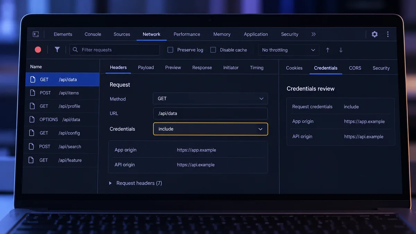This screenshot has width=416, height=234.
Task: Open the three-dot more options menu
Action: 388,34
